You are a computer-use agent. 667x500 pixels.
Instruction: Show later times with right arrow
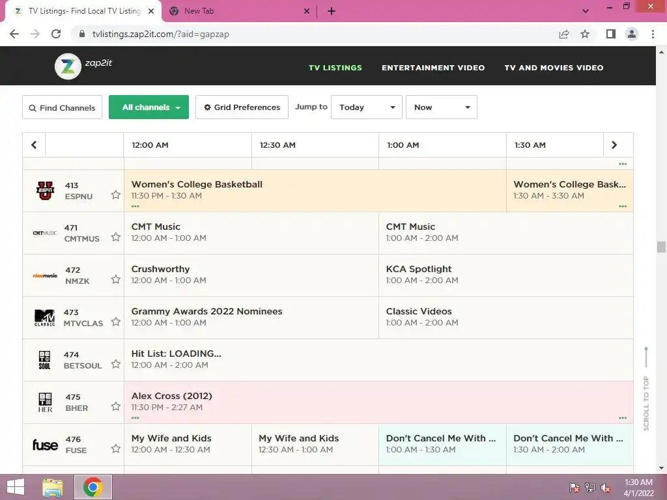pos(614,145)
